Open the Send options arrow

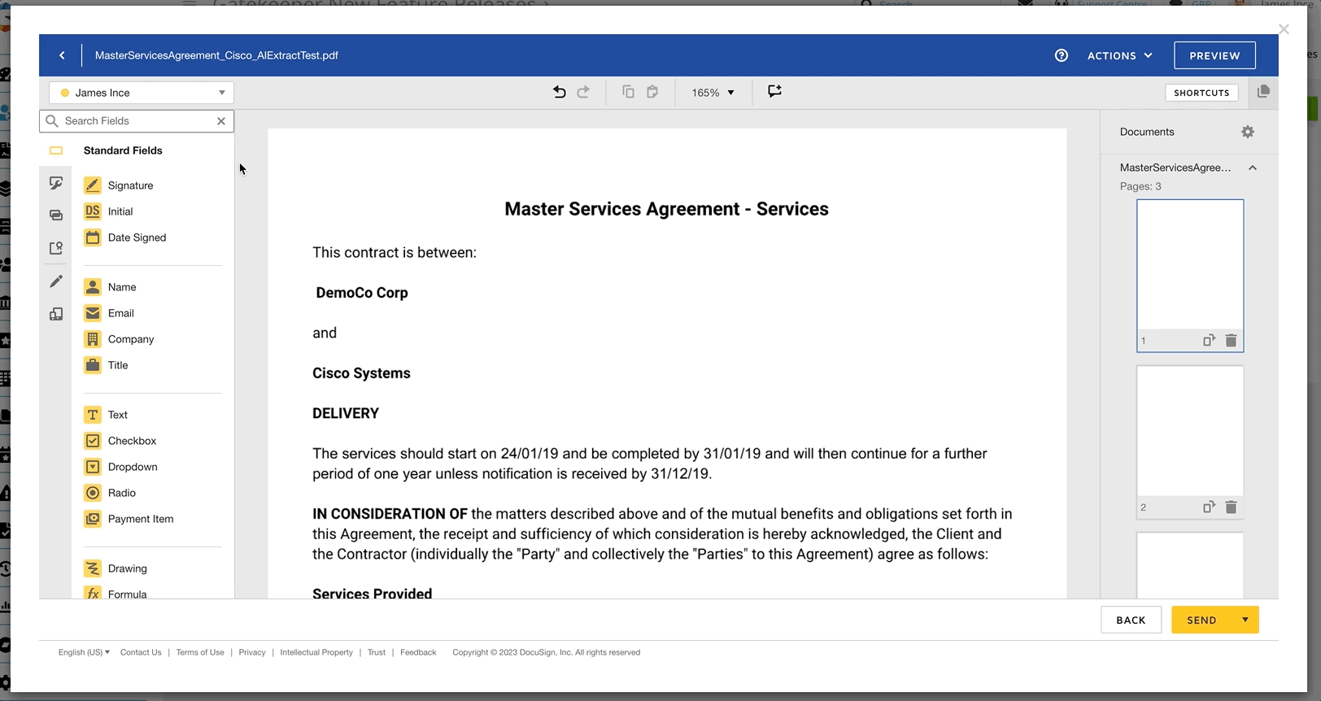tap(1245, 620)
